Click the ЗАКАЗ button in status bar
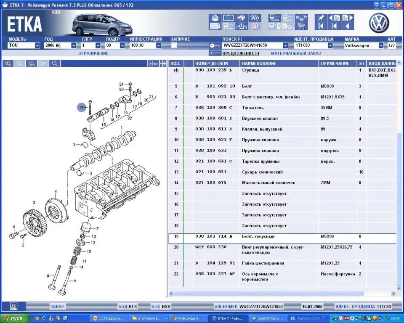This screenshot has width=404, height=323. [x=57, y=307]
